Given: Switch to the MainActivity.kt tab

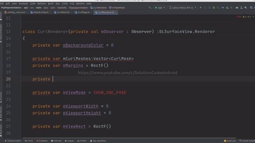Looking at the screenshot, I should click(39, 12).
